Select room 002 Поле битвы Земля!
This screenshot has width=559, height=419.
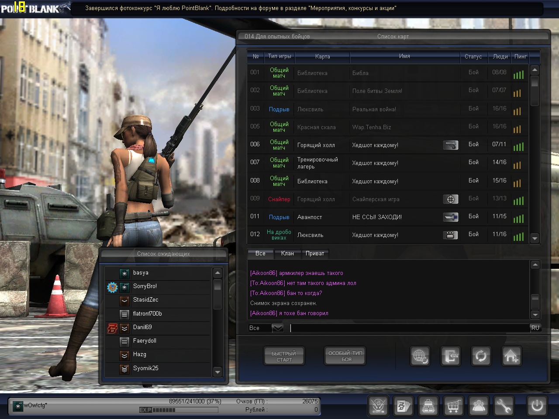click(387, 91)
